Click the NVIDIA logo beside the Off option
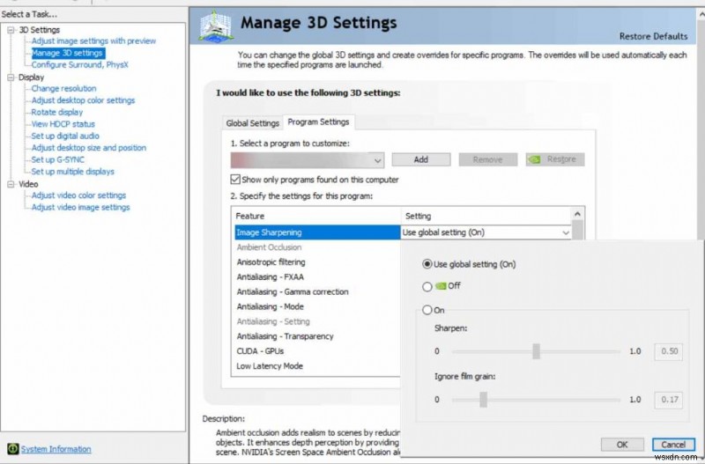 pos(440,286)
